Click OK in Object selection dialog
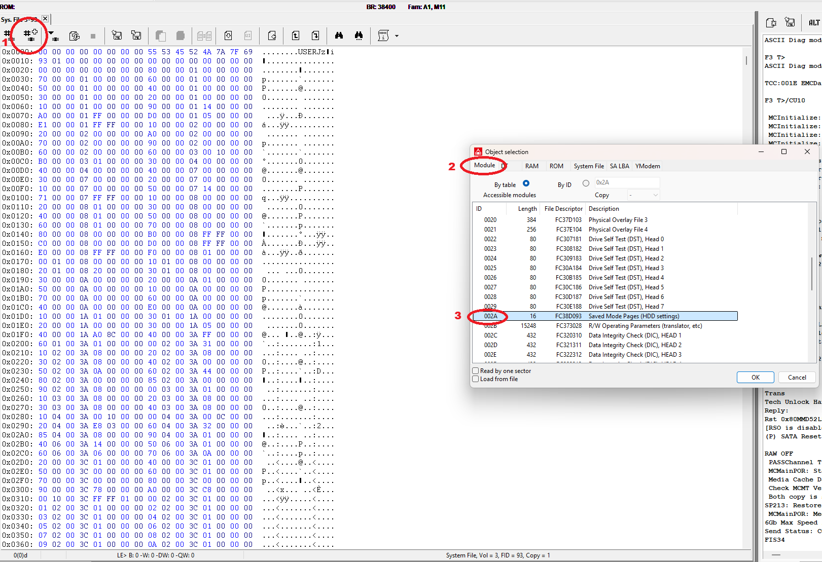This screenshot has height=562, width=822. pyautogui.click(x=755, y=378)
